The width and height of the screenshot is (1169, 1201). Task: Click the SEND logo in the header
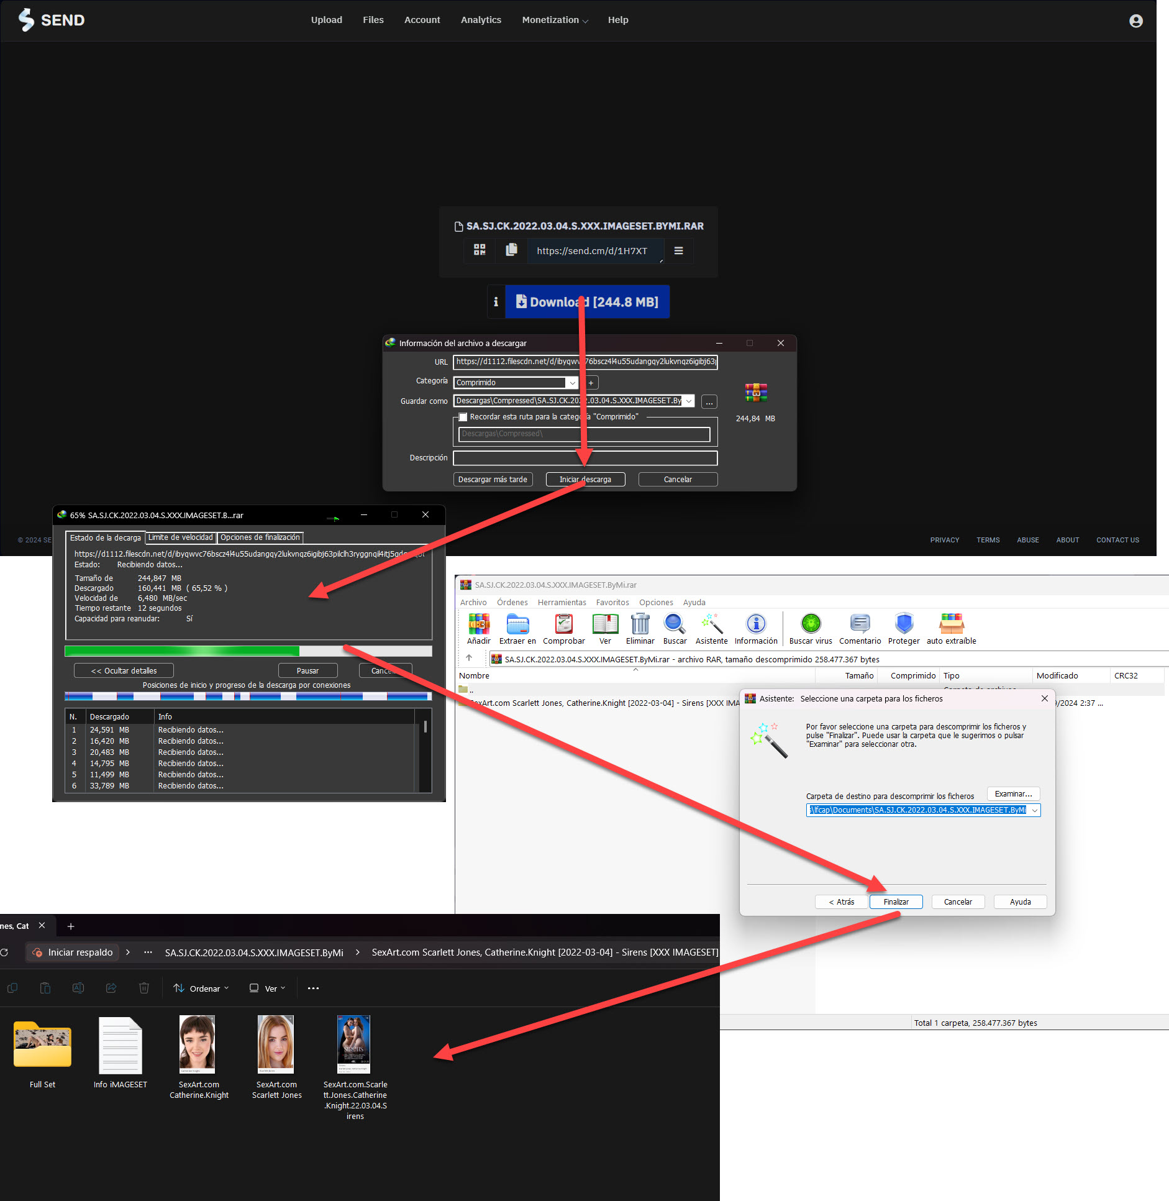point(52,20)
